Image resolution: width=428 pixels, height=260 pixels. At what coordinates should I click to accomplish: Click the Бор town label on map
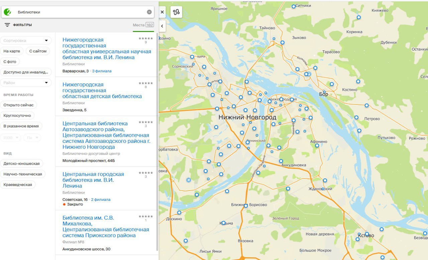point(323,94)
